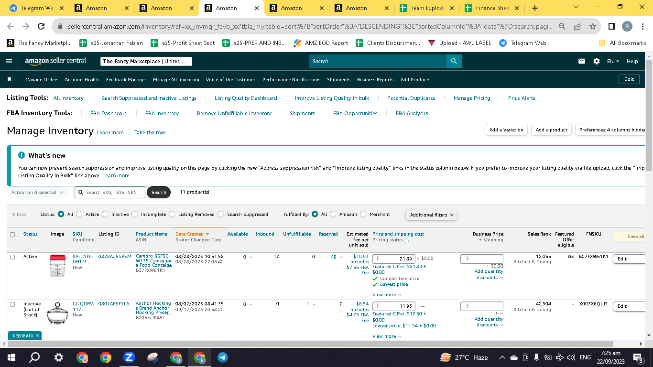The height and width of the screenshot is (367, 653).
Task: Open the Upload - AWL LABEL bookmark
Action: click(x=459, y=43)
